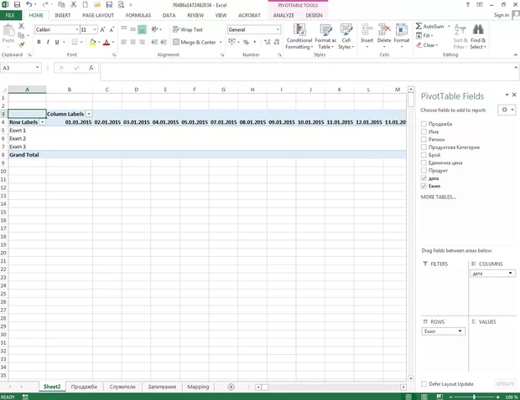
Task: Uncheck the Екип field checkbox
Action: click(x=424, y=186)
